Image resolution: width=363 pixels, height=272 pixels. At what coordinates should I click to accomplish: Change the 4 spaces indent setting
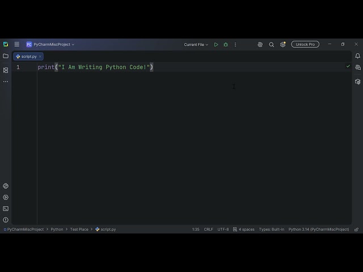pyautogui.click(x=244, y=229)
